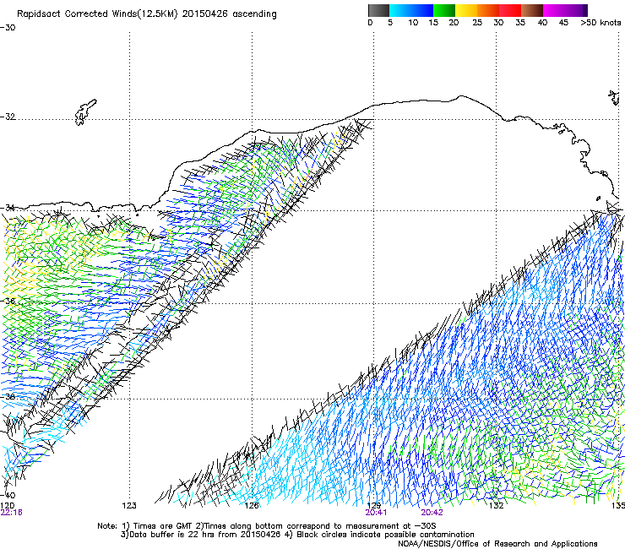This screenshot has width=625, height=549.
Task: Click the '-38' latitude label
Action: coord(8,397)
